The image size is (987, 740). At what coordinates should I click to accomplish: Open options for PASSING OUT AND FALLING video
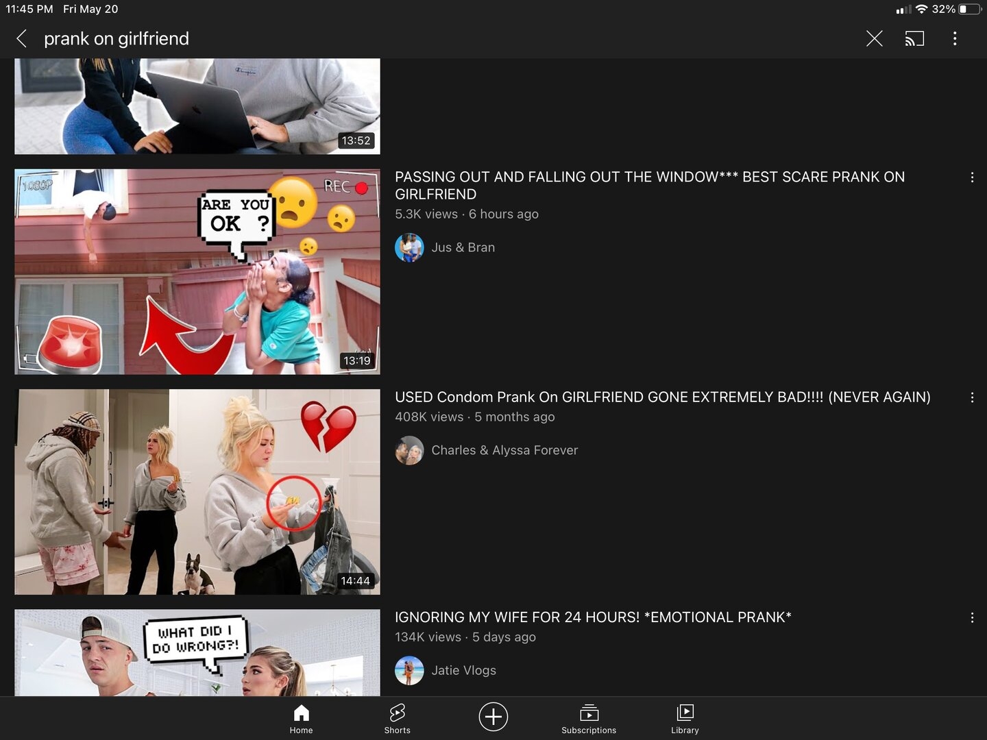[x=972, y=177]
